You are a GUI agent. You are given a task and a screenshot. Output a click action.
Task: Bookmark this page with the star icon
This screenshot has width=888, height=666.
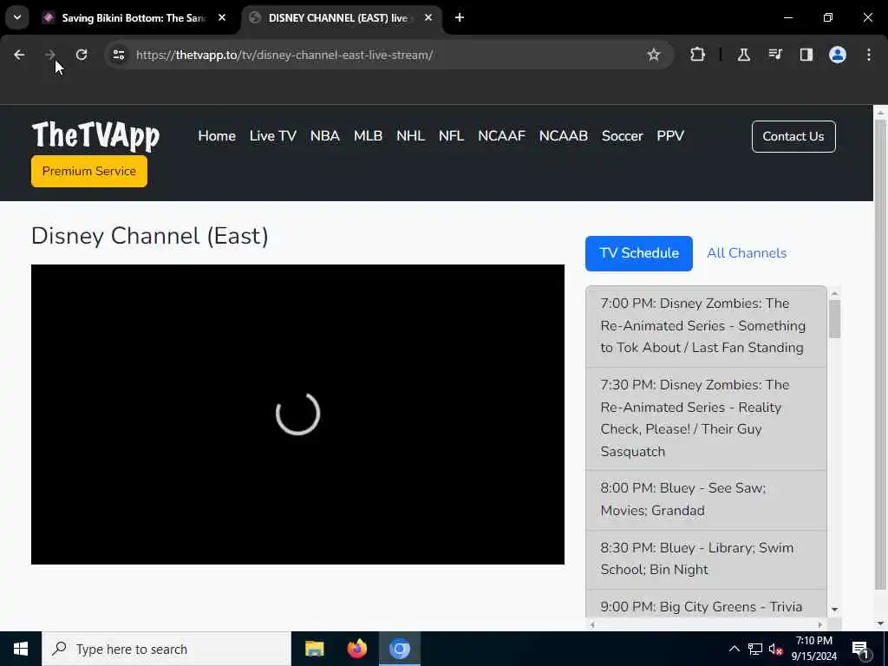[x=654, y=55]
